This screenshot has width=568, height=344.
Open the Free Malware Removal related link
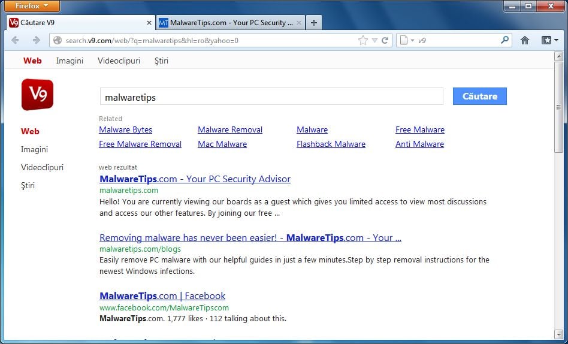click(140, 144)
